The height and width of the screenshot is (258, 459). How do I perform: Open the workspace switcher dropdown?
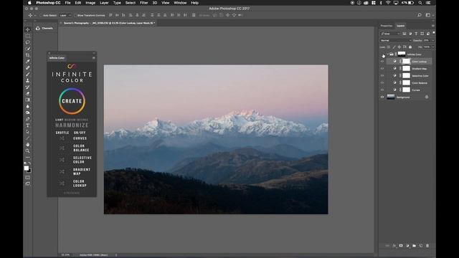point(429,15)
